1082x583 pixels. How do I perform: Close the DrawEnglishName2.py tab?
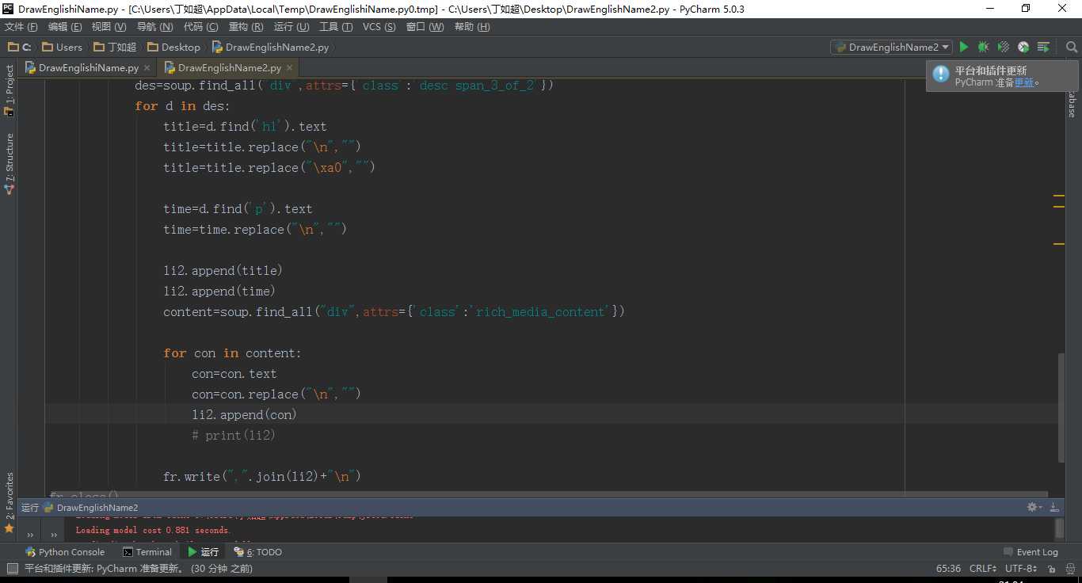[290, 68]
